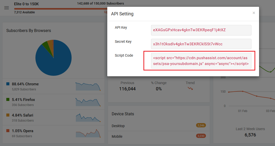Click the Mobile row label

pos(117,136)
